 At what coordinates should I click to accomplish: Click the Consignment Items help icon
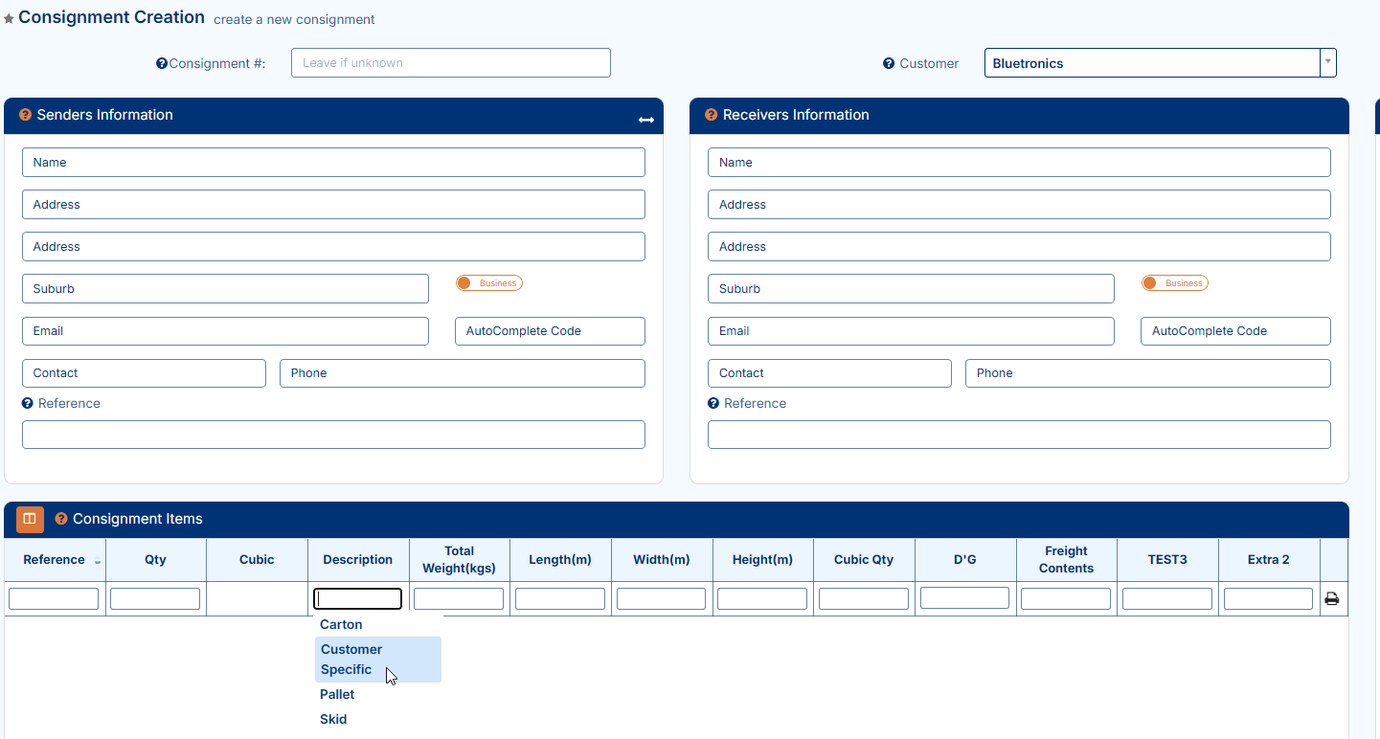61,519
